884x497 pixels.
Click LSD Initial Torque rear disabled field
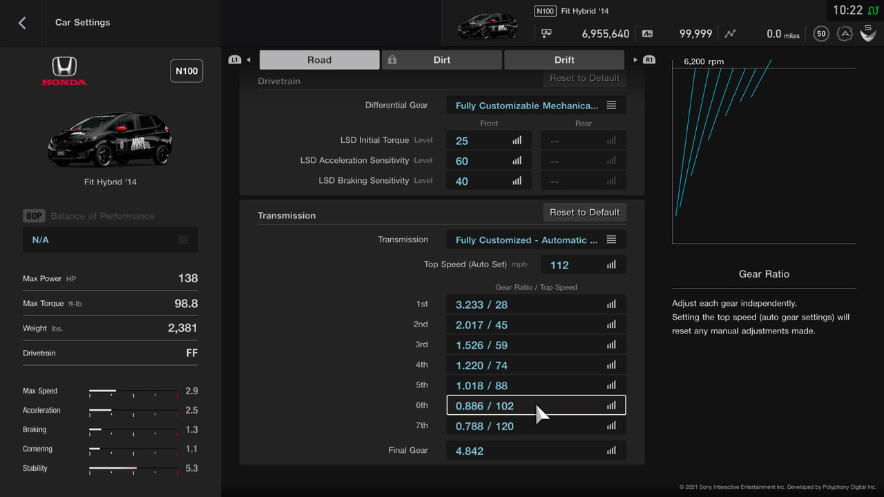click(x=584, y=141)
